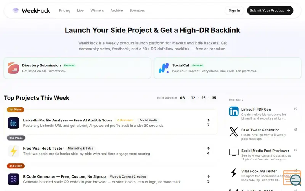
Task: Click the 1st Place badge
Action: (x=15, y=110)
